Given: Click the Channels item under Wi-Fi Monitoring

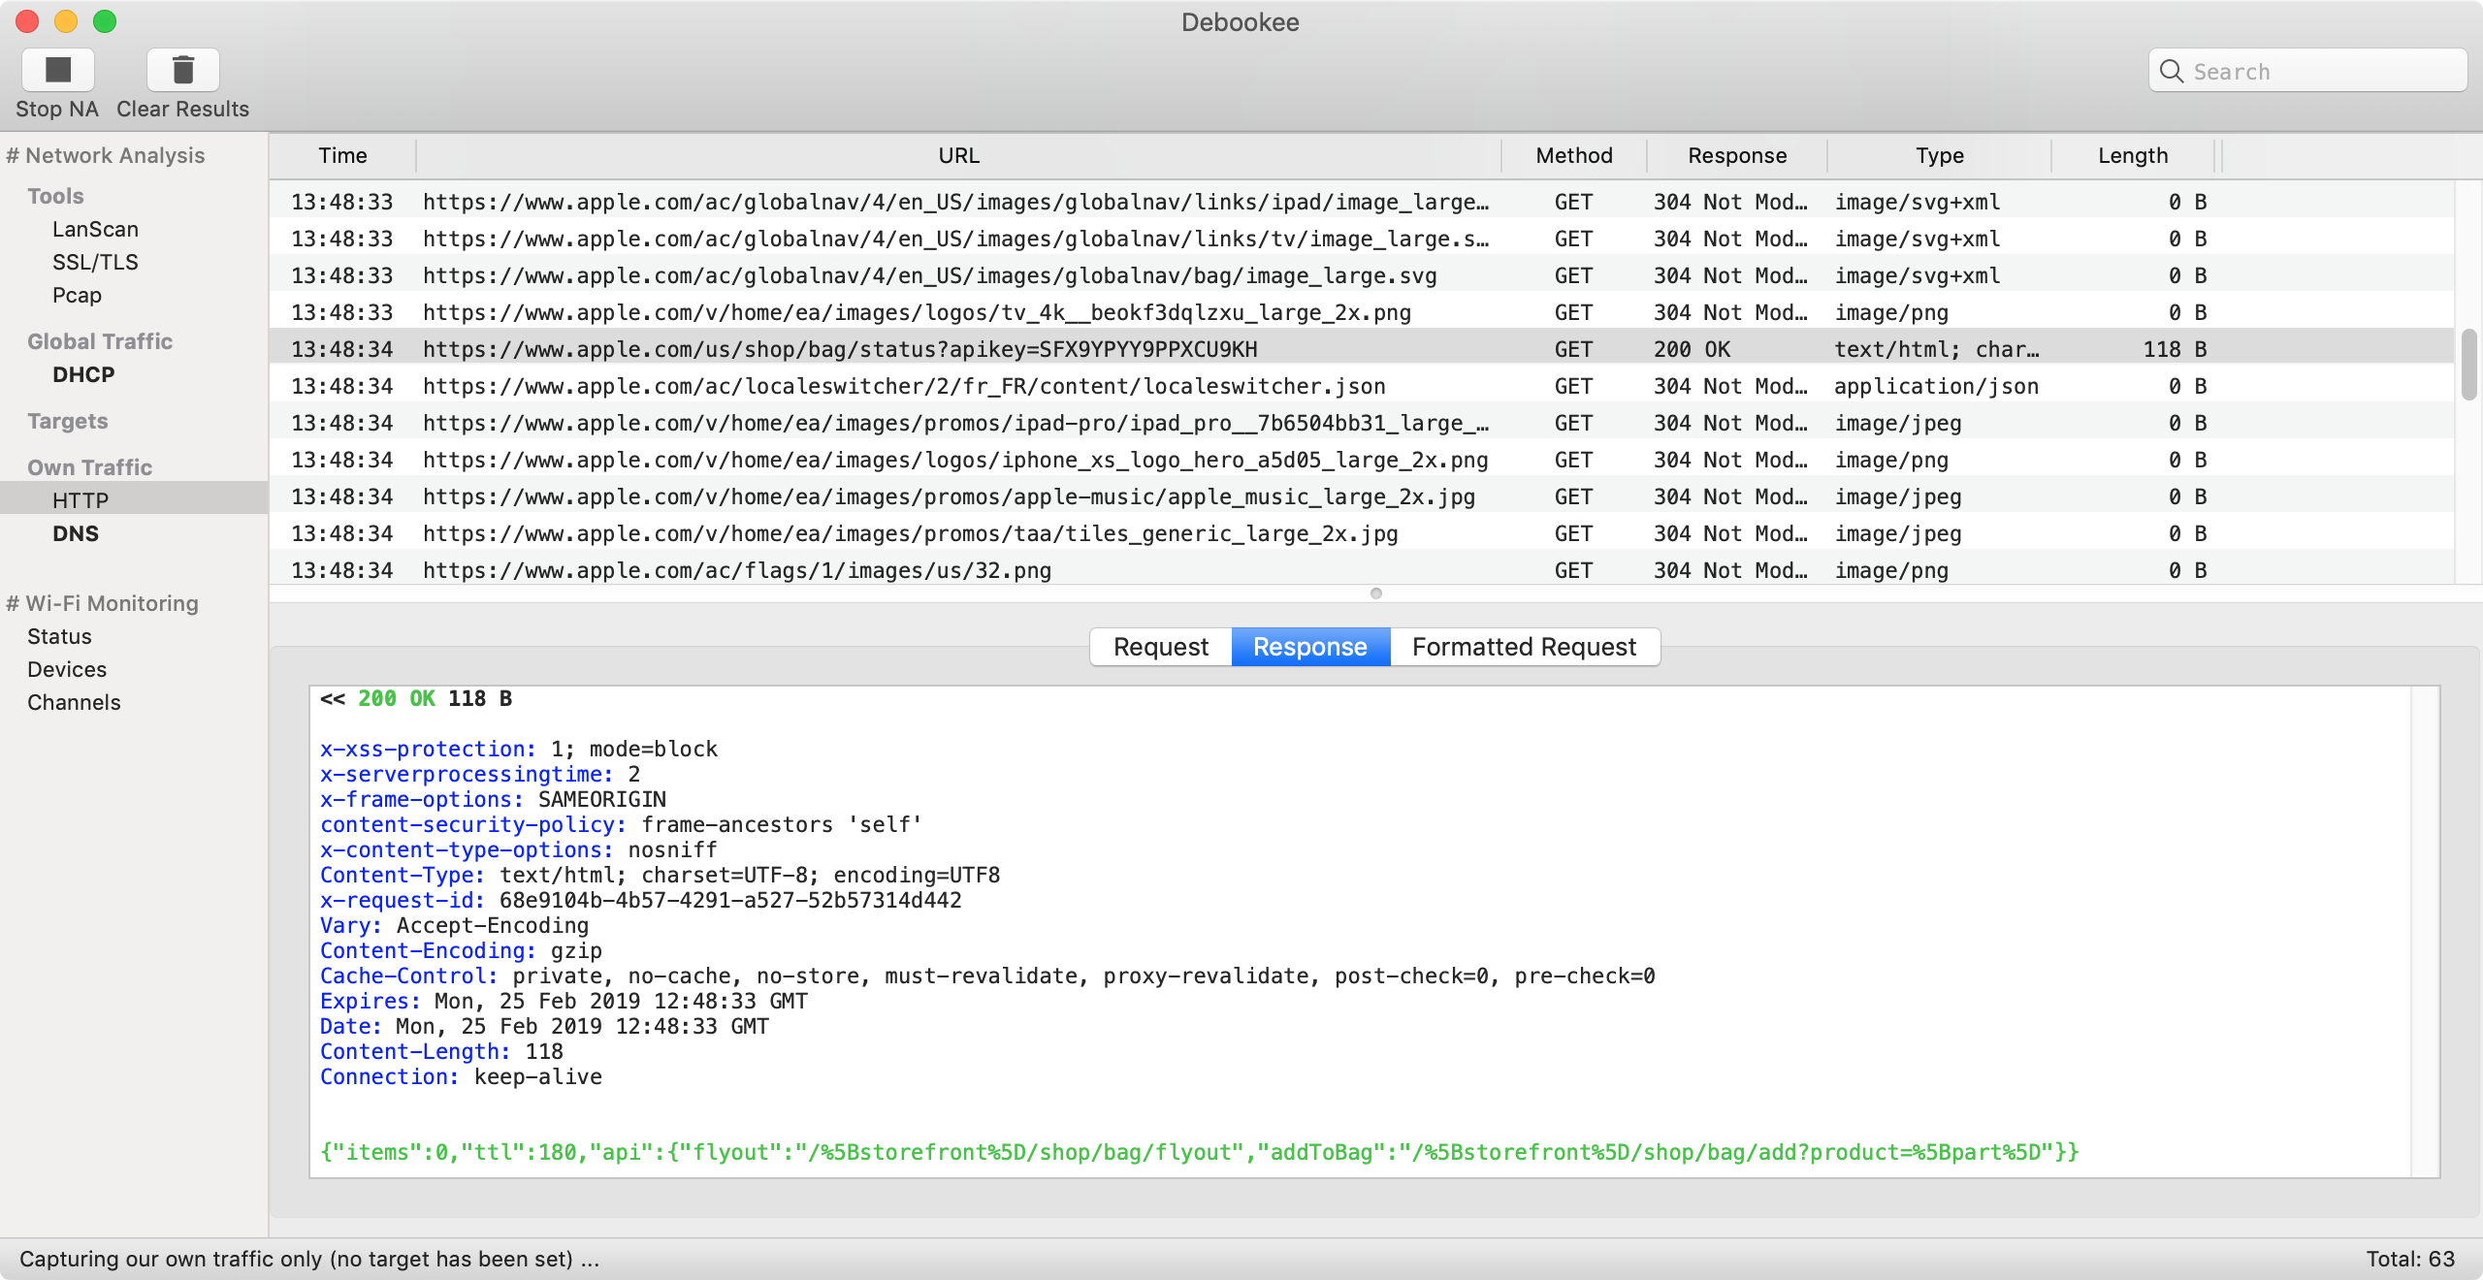Looking at the screenshot, I should click(74, 702).
